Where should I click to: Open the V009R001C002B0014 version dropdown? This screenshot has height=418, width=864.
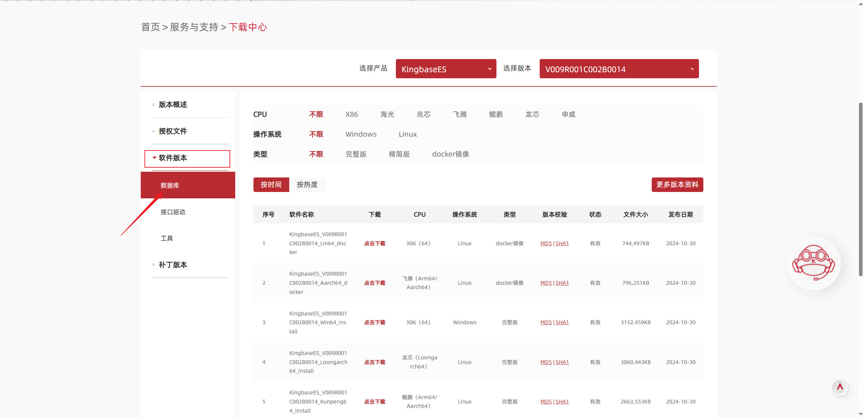[619, 69]
